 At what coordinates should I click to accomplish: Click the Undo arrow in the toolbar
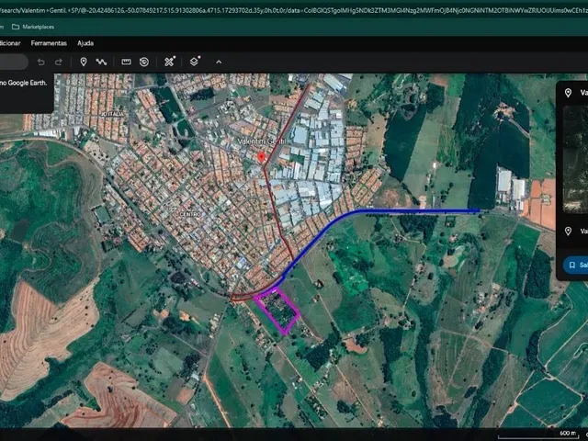40,62
